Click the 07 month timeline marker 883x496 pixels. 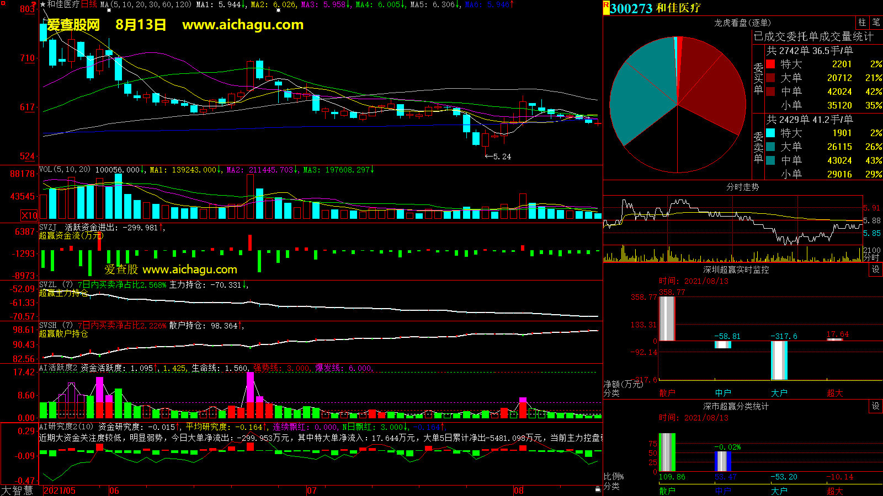(312, 490)
